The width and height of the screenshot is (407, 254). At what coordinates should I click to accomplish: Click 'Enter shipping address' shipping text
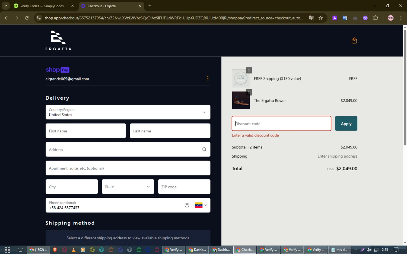337,156
